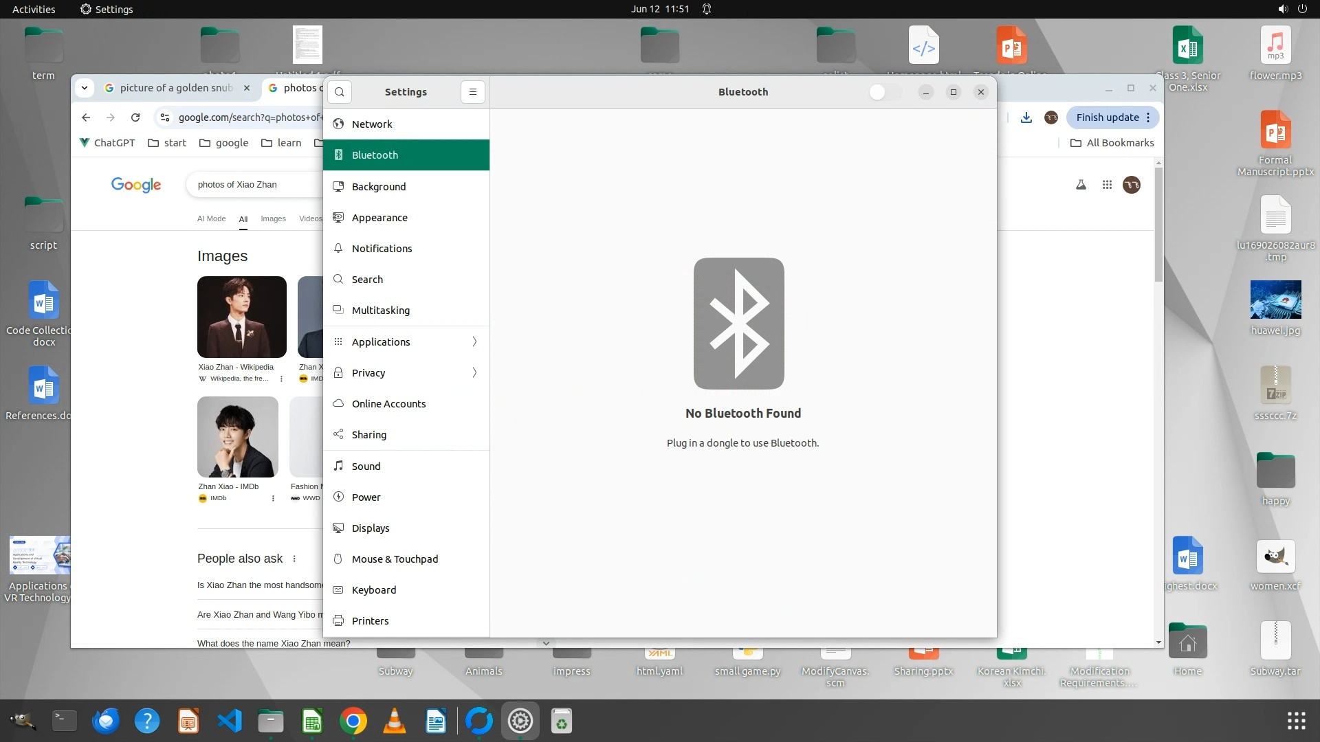Open the Google apps grid icon
1320x742 pixels.
point(1107,185)
